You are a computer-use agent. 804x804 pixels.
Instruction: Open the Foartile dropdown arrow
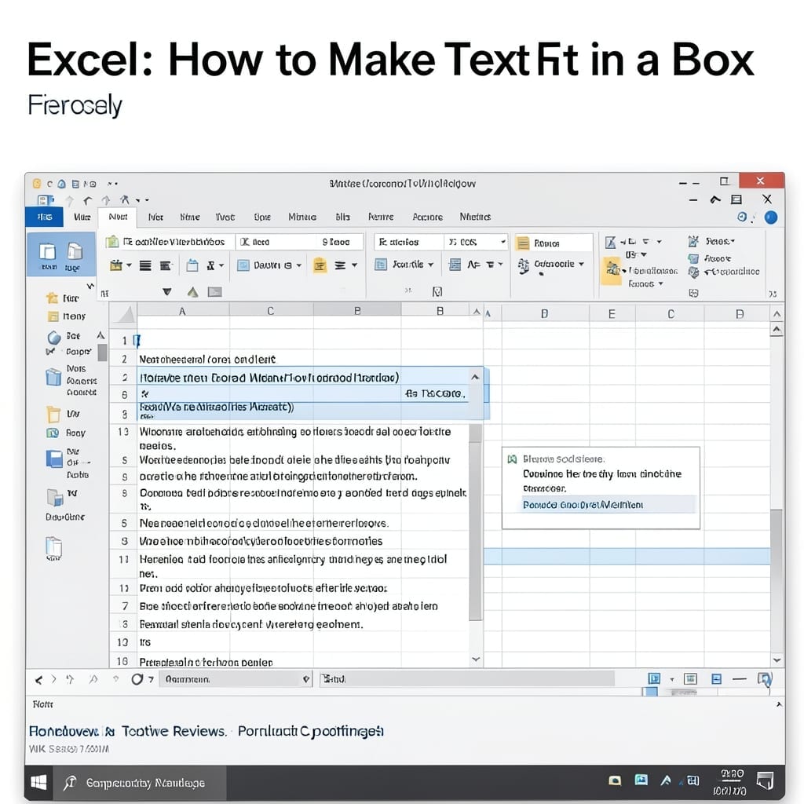coord(431,265)
